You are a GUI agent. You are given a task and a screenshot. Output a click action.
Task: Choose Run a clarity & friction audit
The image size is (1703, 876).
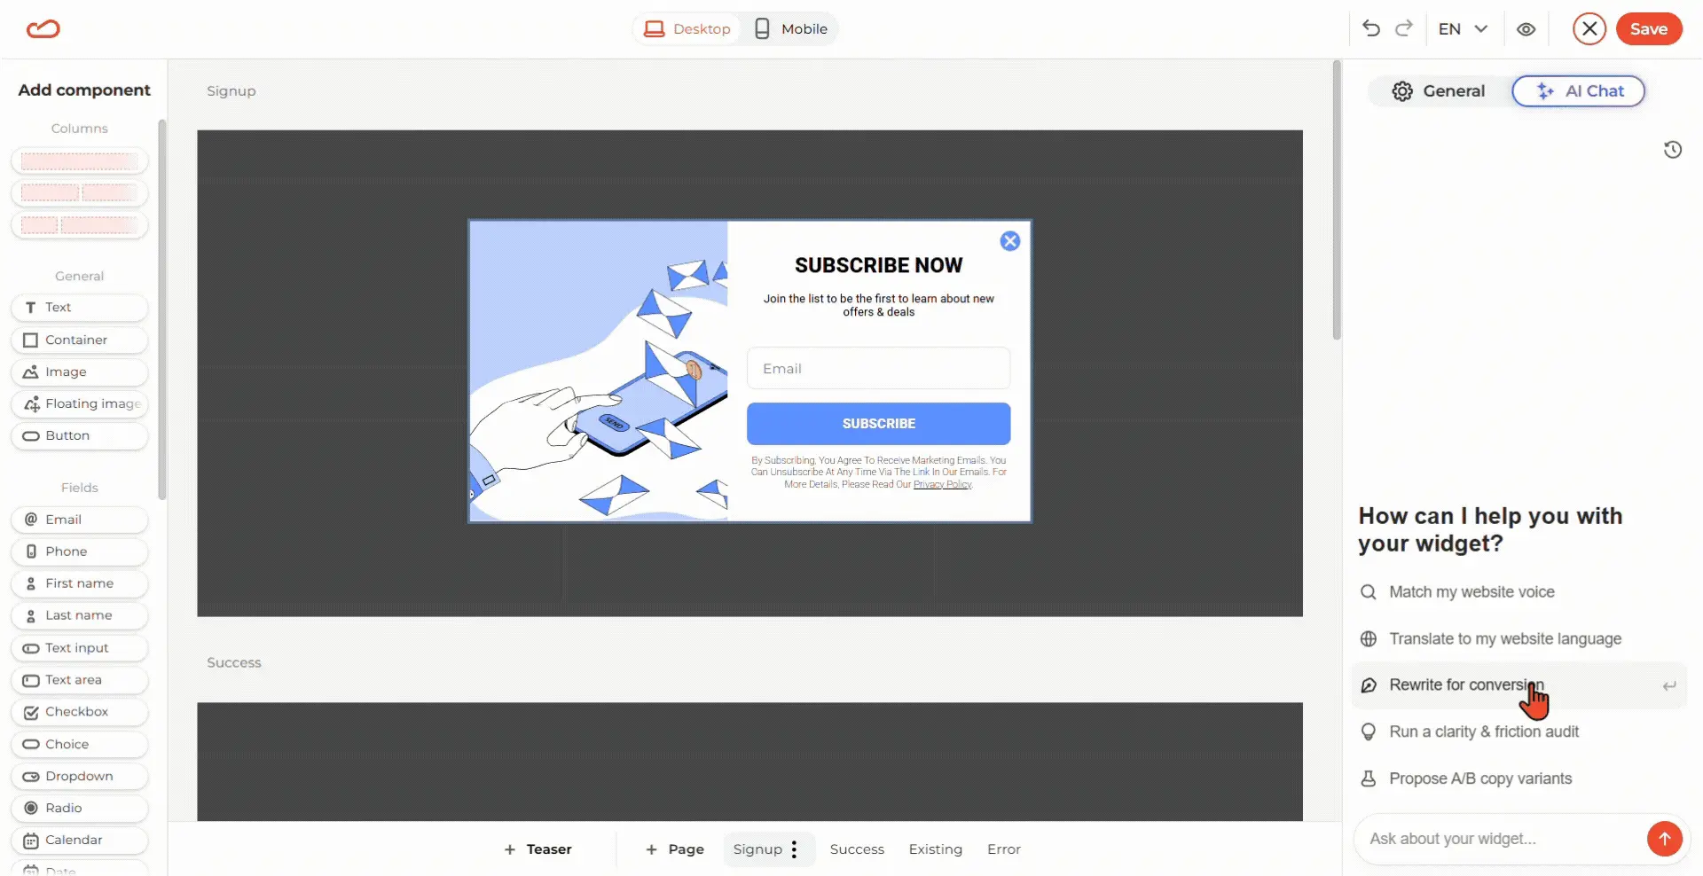pos(1519,731)
